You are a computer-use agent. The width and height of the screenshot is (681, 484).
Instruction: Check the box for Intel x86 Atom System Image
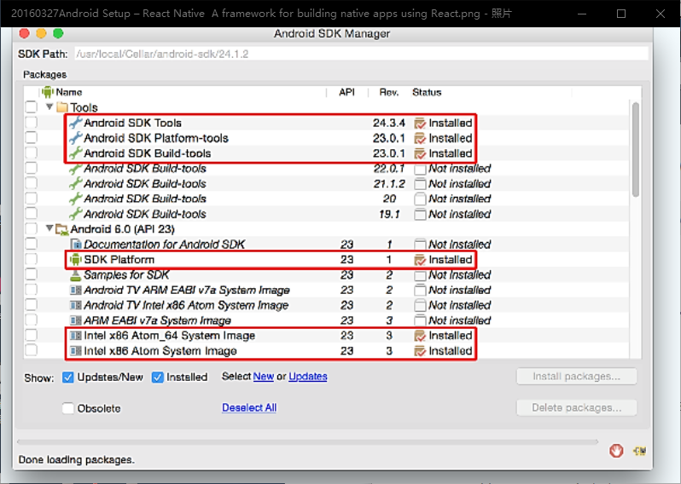(x=32, y=350)
